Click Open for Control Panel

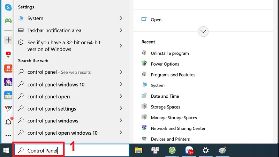[156, 20]
